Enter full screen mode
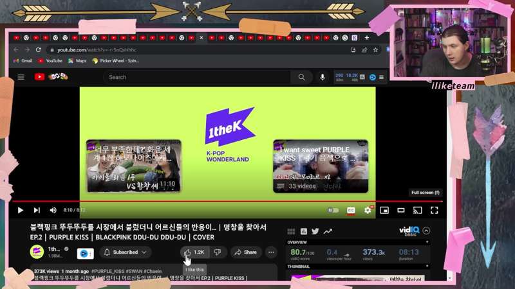 point(434,210)
